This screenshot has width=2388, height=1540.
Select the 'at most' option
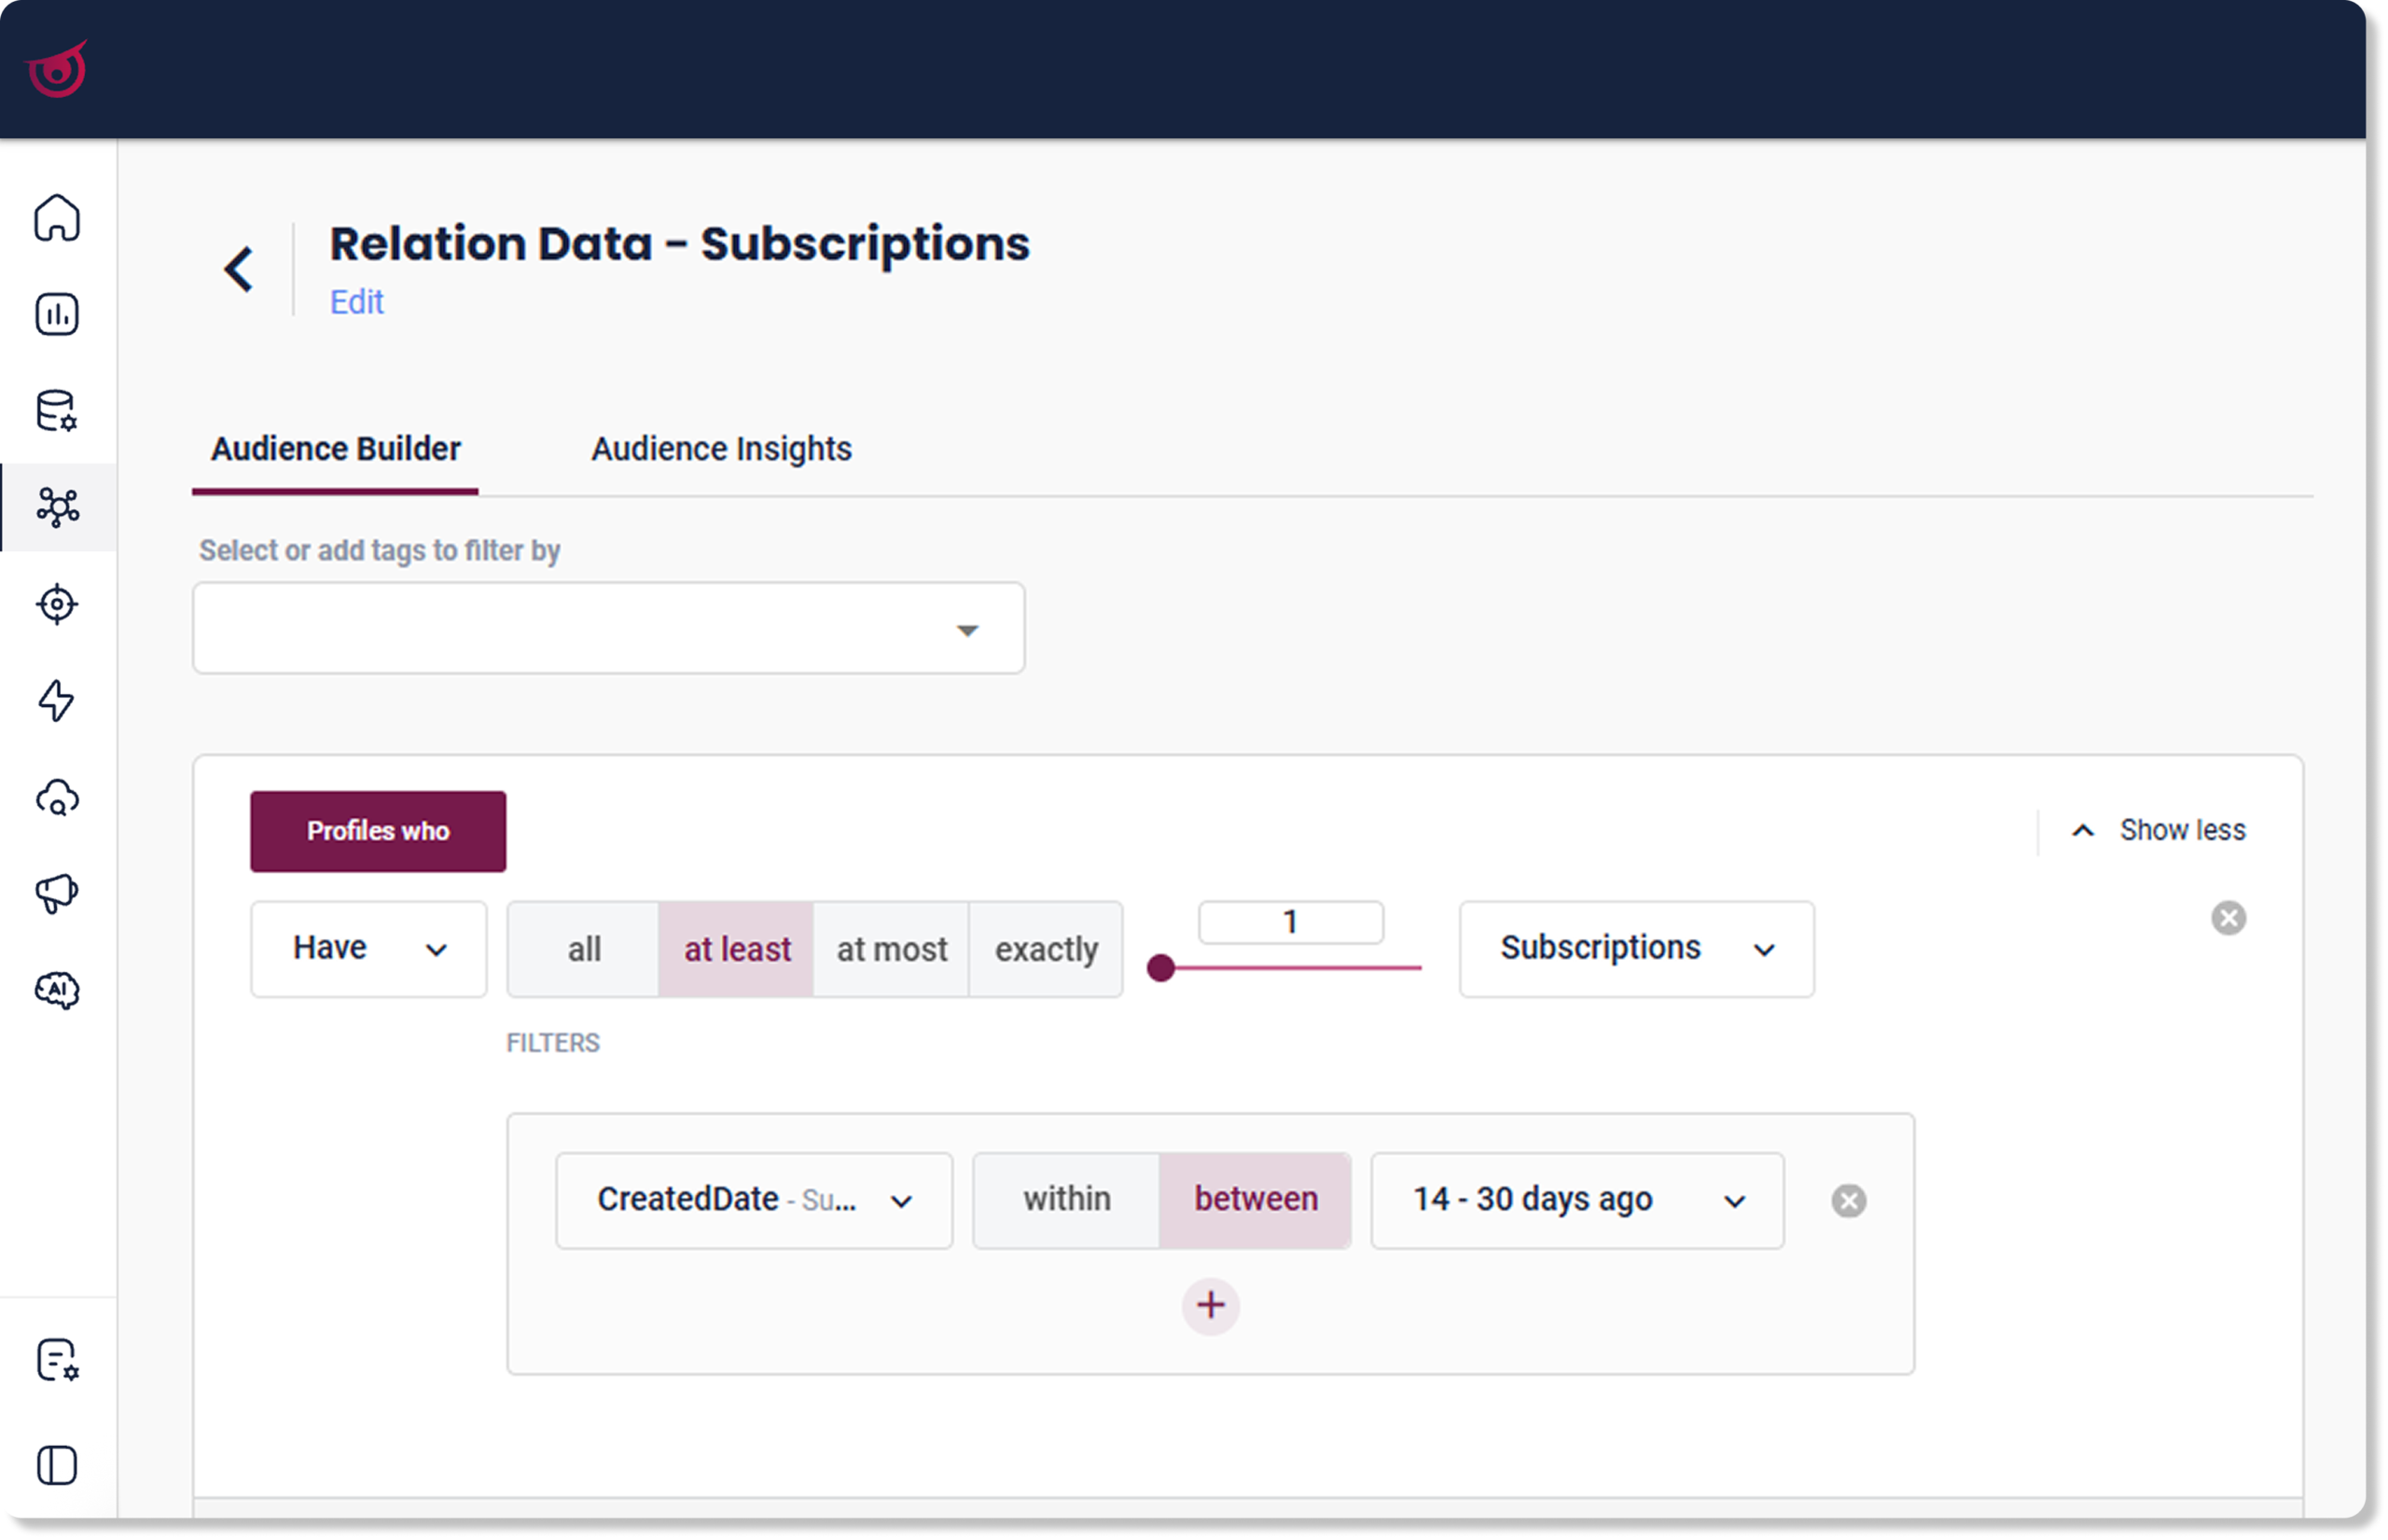click(891, 949)
